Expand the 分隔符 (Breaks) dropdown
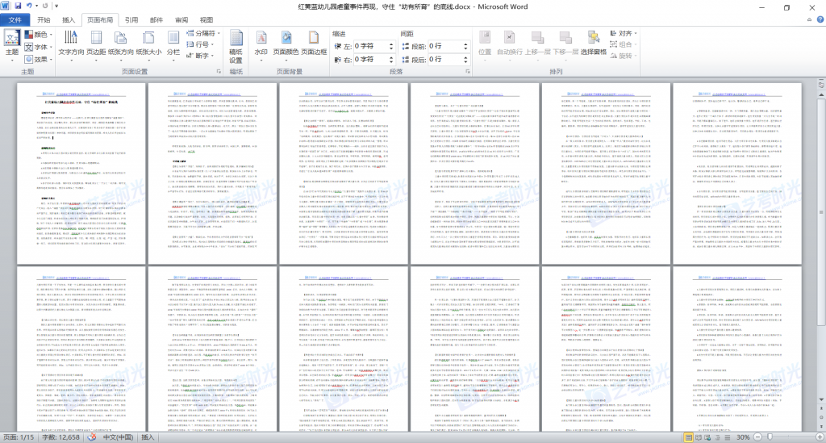 coord(206,34)
